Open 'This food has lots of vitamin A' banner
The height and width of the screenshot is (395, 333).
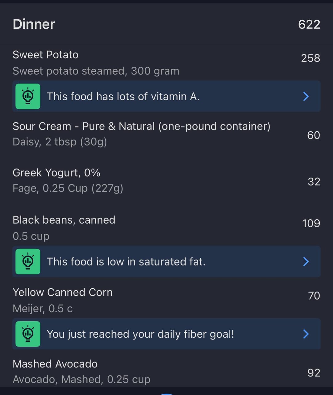(166, 96)
